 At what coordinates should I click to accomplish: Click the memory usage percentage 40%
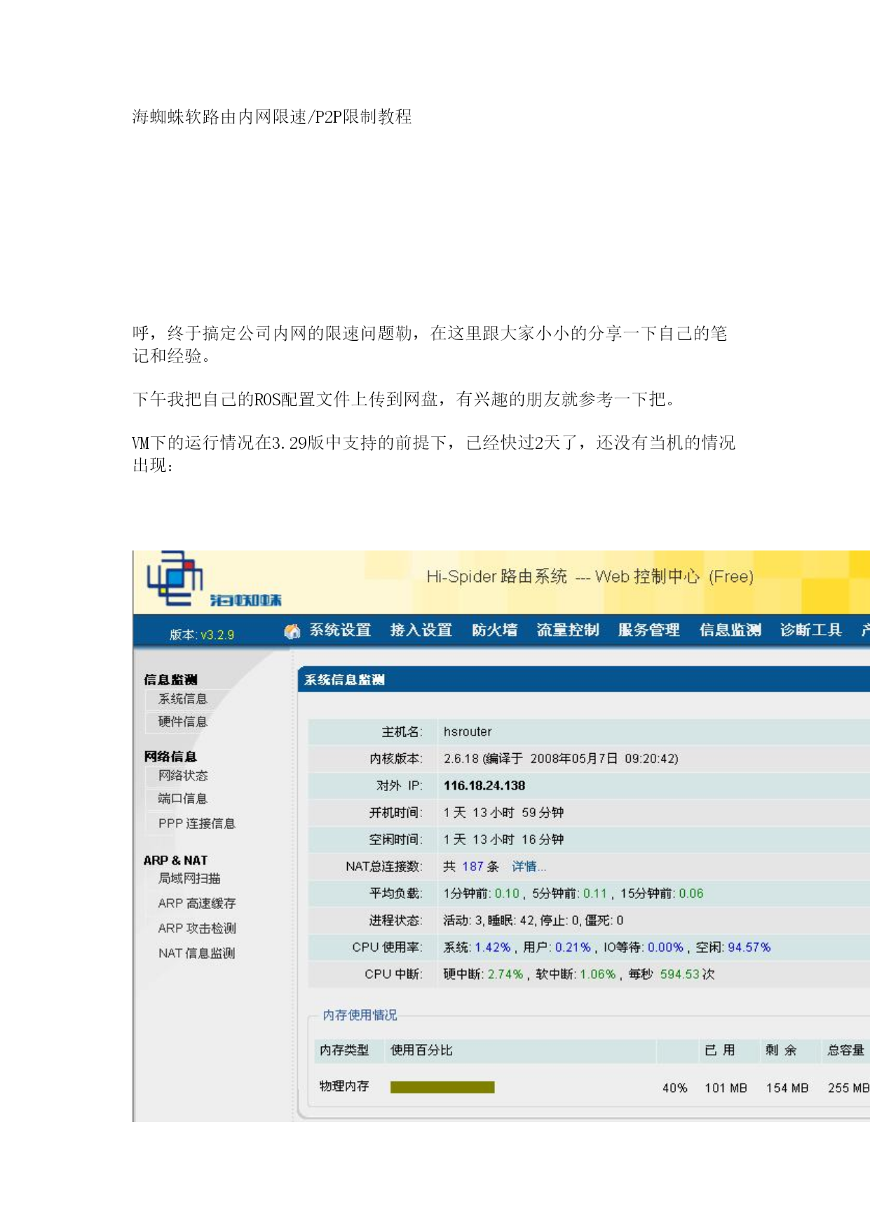click(674, 1088)
